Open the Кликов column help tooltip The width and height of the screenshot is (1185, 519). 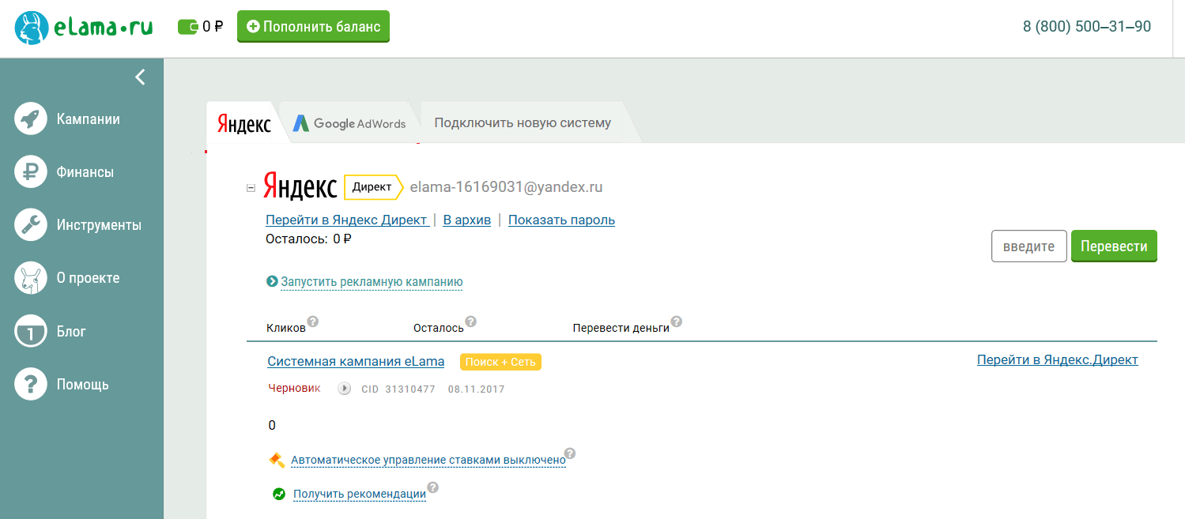(313, 320)
